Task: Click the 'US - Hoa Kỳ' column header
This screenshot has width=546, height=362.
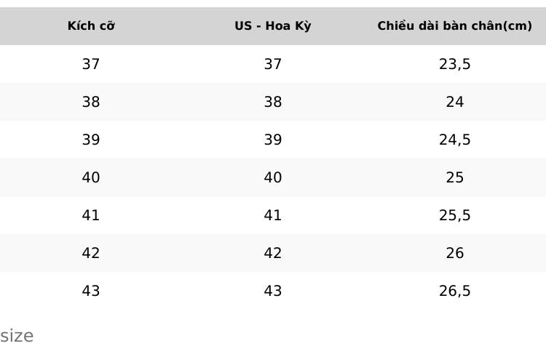Action: (273, 25)
